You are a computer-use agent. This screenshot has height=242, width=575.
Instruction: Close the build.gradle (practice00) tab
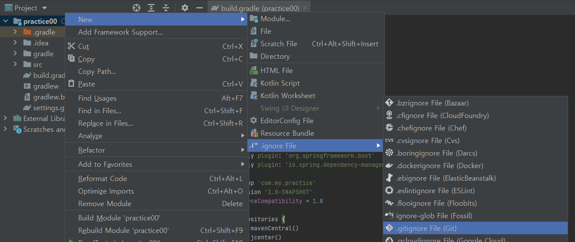pyautogui.click(x=305, y=8)
